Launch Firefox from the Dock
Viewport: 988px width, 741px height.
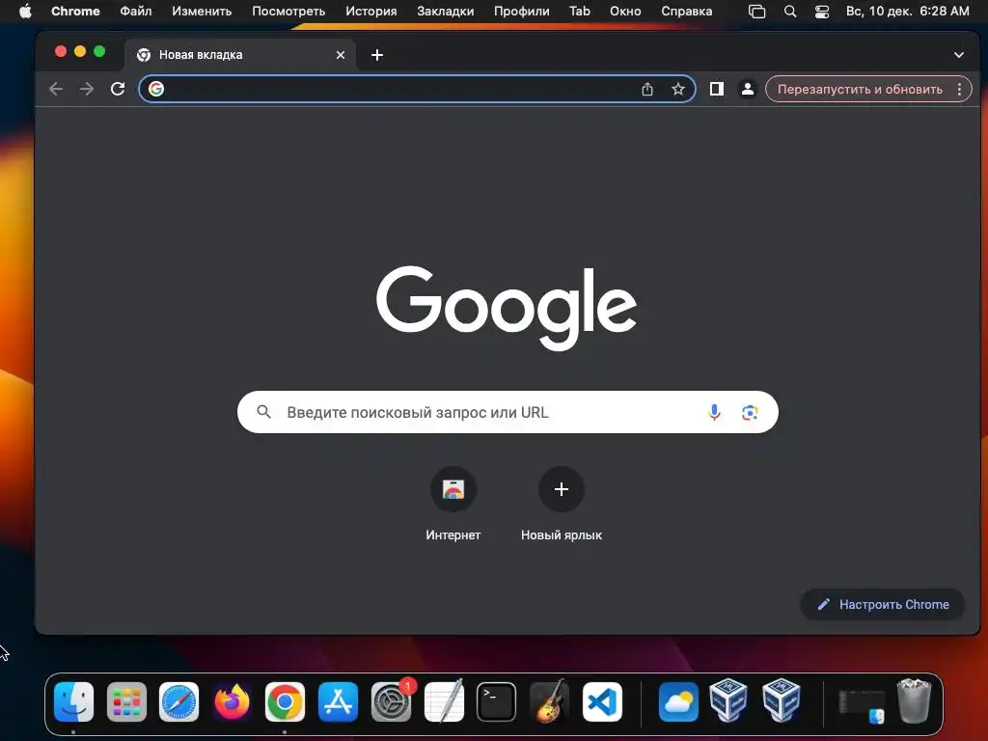click(x=232, y=701)
